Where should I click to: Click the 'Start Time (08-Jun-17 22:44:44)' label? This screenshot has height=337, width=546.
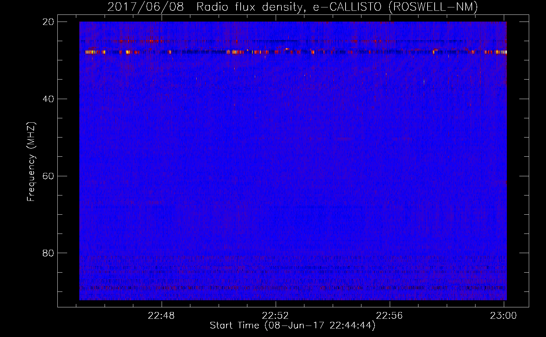coord(293,326)
